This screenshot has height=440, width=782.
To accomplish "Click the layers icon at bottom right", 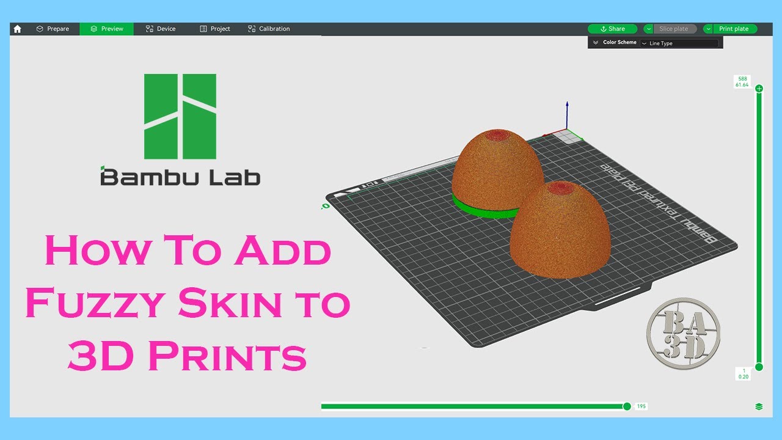I will point(759,406).
